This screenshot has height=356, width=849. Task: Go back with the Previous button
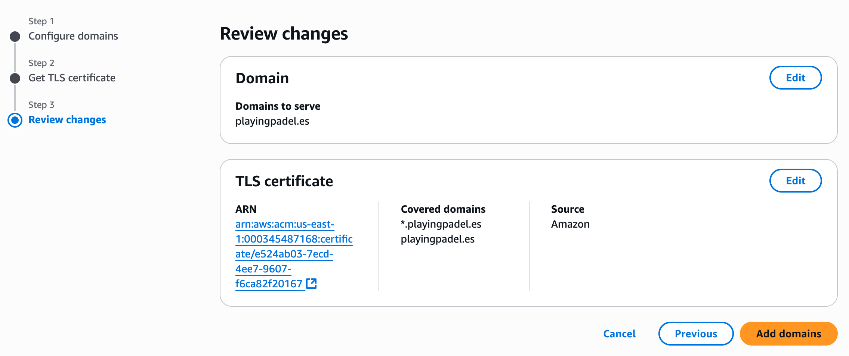coord(696,334)
